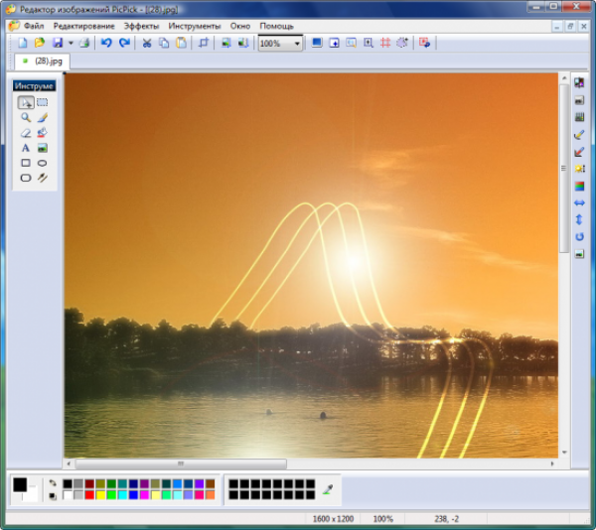596x530 pixels.
Task: Click the red crosshair capture icon
Action: (x=385, y=43)
